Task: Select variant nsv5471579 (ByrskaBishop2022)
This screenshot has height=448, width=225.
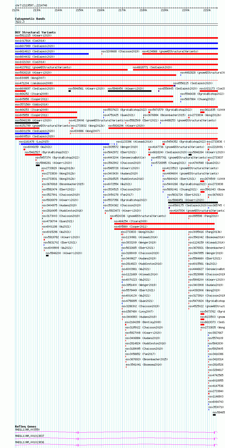Action: tap(170, 110)
